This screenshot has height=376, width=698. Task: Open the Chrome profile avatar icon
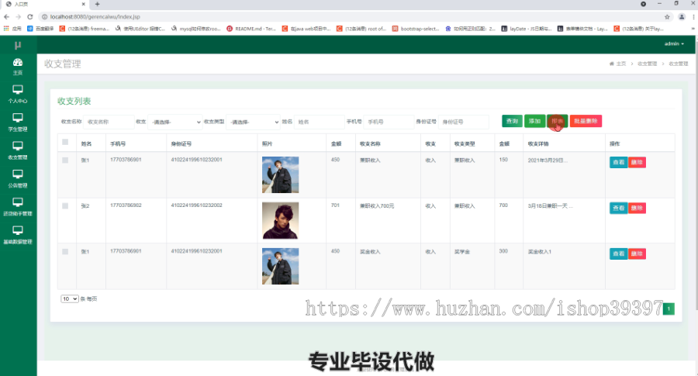[682, 17]
